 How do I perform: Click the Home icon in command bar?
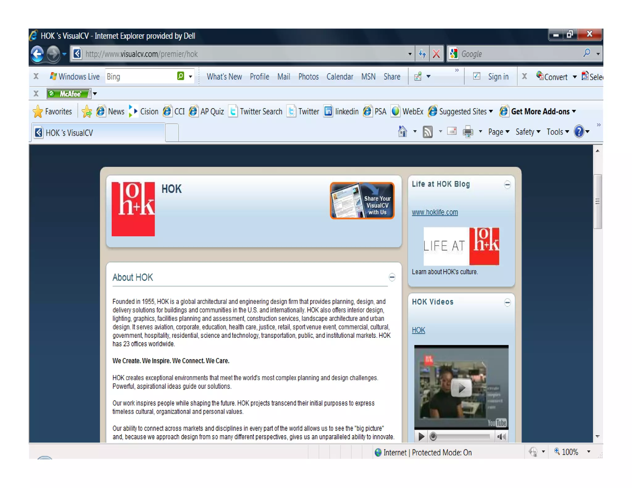click(402, 132)
